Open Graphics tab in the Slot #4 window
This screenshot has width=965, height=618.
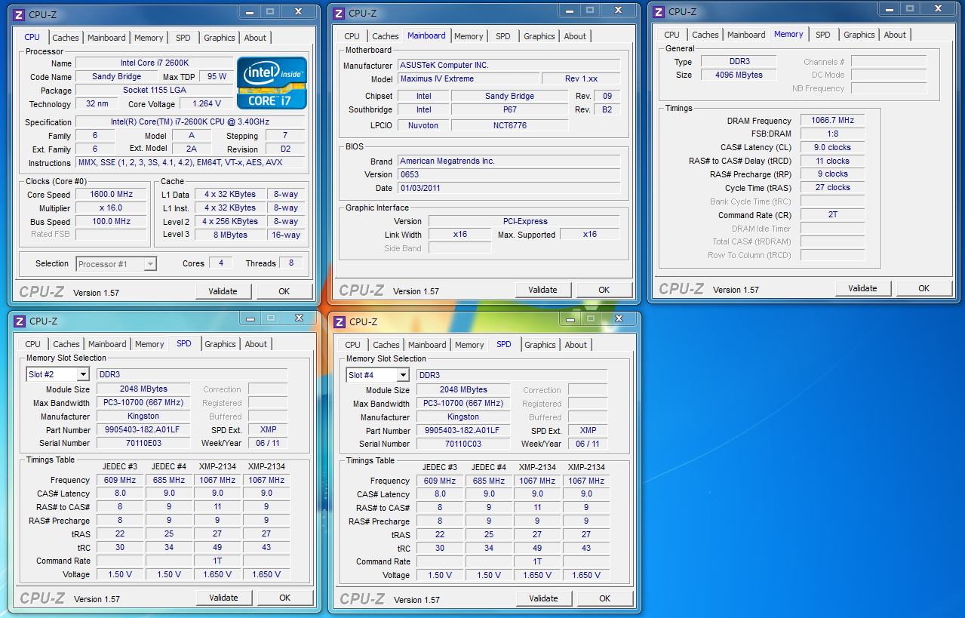(x=540, y=345)
